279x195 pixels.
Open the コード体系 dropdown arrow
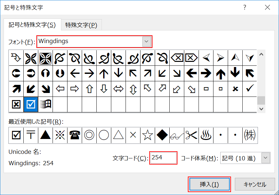coord(265,158)
